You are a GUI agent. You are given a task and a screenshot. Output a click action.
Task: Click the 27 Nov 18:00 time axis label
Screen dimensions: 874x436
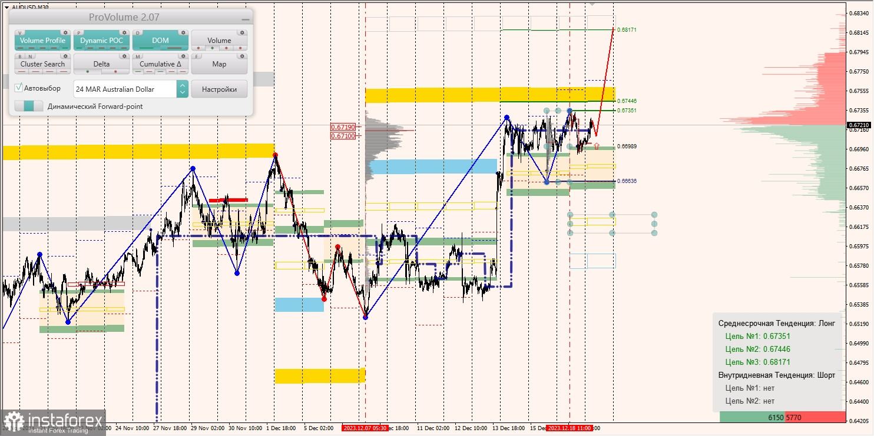(171, 428)
